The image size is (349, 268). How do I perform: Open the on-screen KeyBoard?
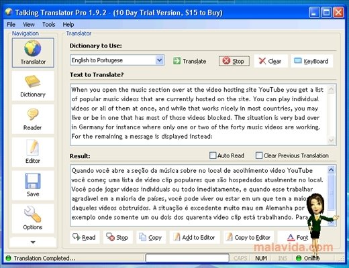(311, 61)
